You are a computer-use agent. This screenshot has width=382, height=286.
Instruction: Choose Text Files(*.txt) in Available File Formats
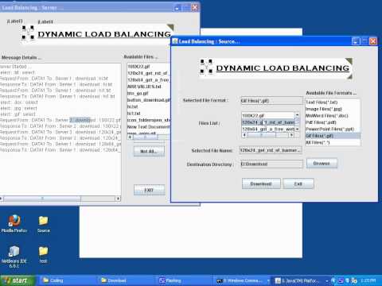tap(333, 102)
